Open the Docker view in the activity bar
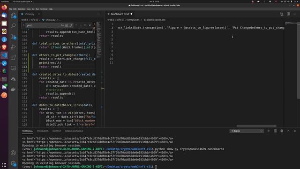The width and height of the screenshot is (300, 169). (14, 89)
